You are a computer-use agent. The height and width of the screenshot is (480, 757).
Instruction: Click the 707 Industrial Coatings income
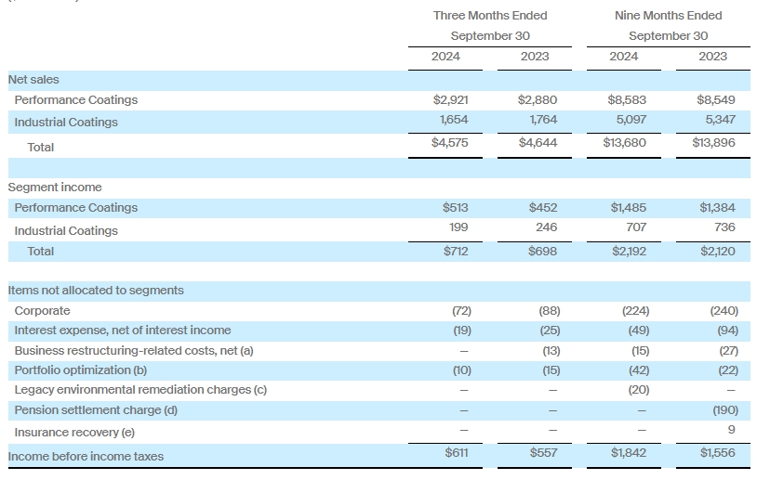pyautogui.click(x=636, y=227)
